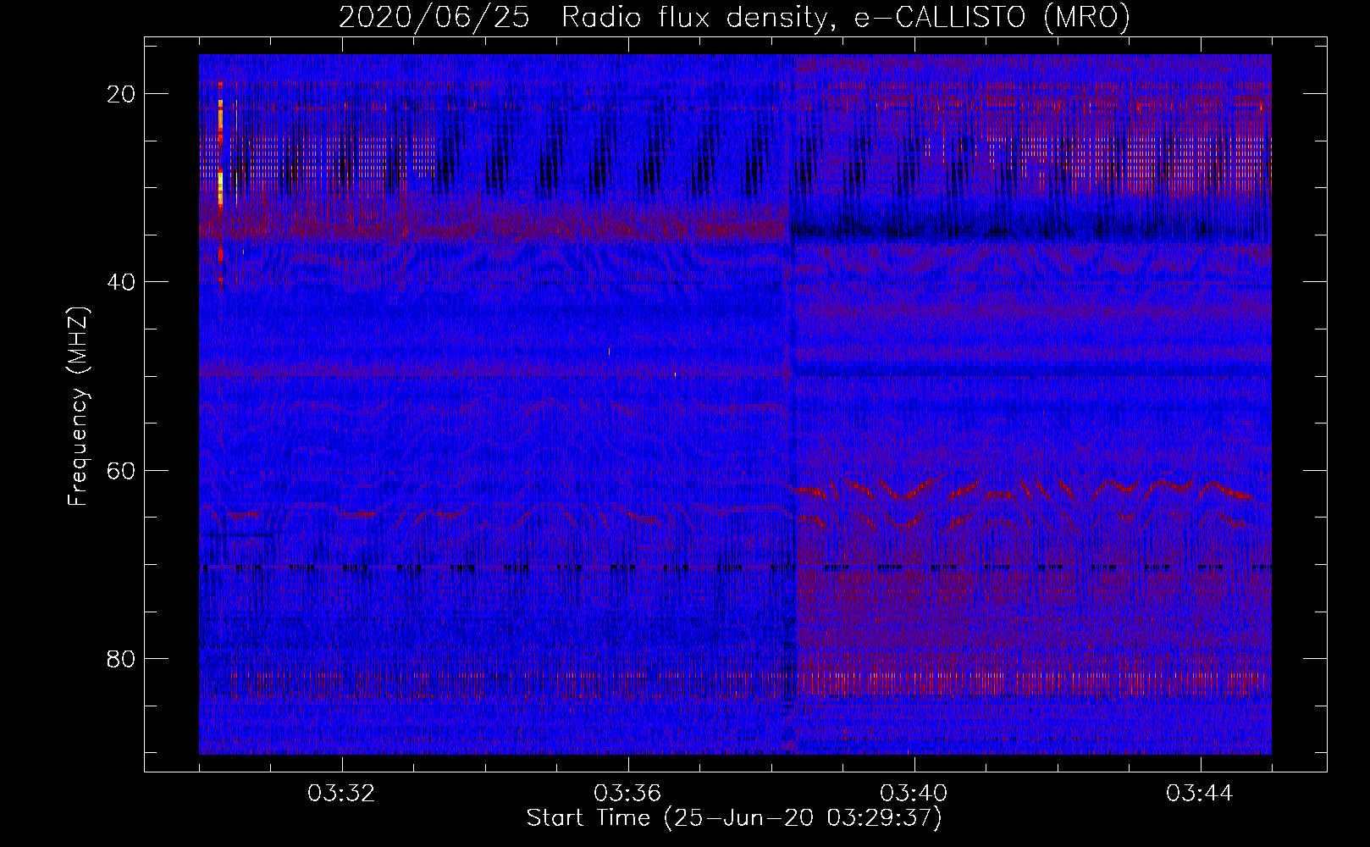Click the '03:44' time tick label
Viewport: 1370px width, 847px height.
(1200, 794)
